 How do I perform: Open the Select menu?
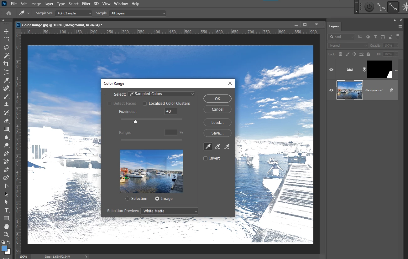pyautogui.click(x=74, y=4)
